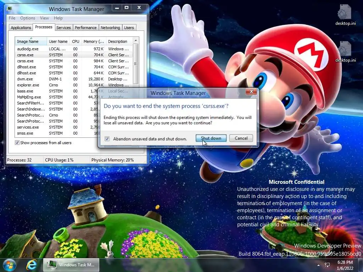The image size is (363, 272).
Task: Switch to the Applications tab
Action: point(21,28)
